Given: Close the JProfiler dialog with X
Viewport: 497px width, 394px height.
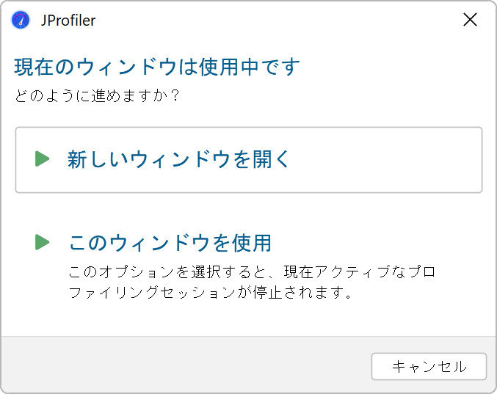Looking at the screenshot, I should [x=470, y=20].
